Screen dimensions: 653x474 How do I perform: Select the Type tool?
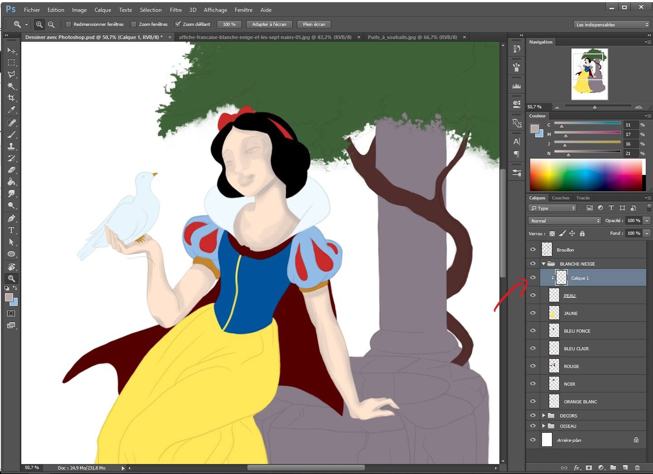pos(11,230)
